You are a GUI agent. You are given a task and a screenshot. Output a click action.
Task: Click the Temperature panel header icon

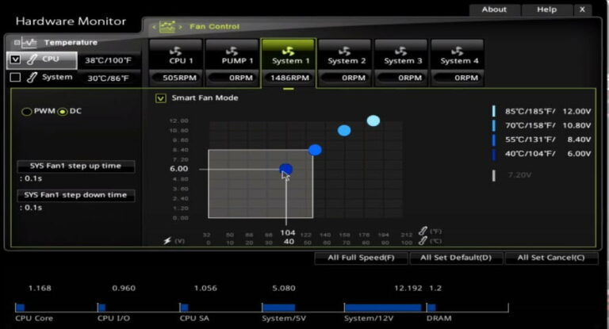click(x=29, y=42)
